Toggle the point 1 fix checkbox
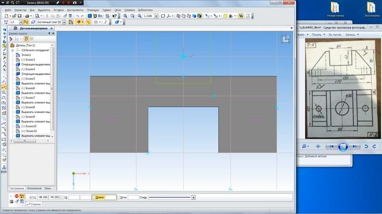Image resolution: width=382 pixels, height=214 pixels. (x=32, y=197)
